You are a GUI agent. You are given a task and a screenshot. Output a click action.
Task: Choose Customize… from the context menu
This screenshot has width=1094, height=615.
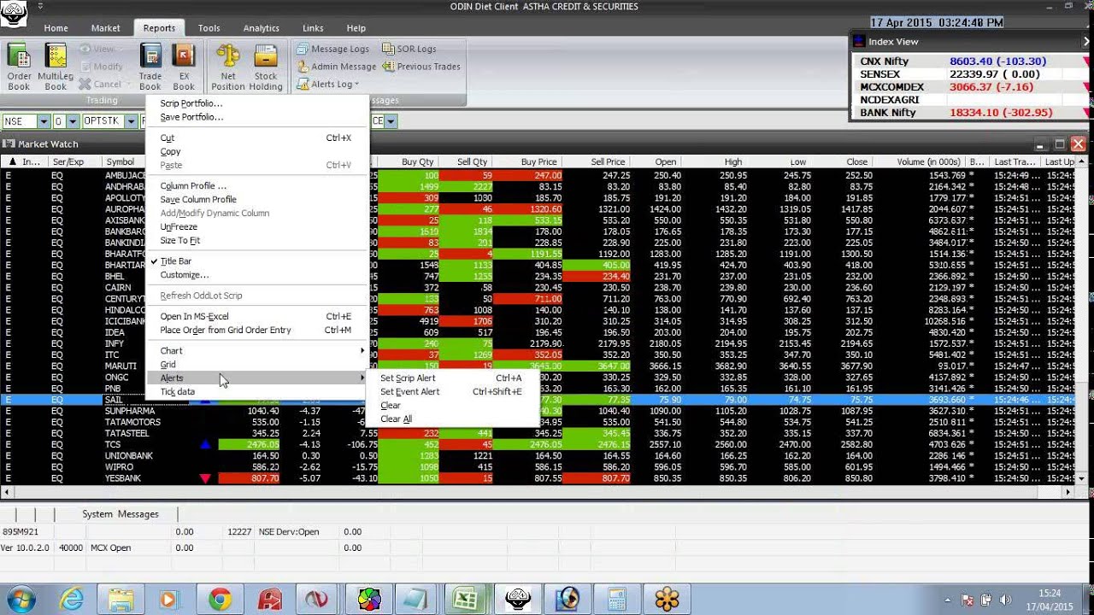point(256,275)
